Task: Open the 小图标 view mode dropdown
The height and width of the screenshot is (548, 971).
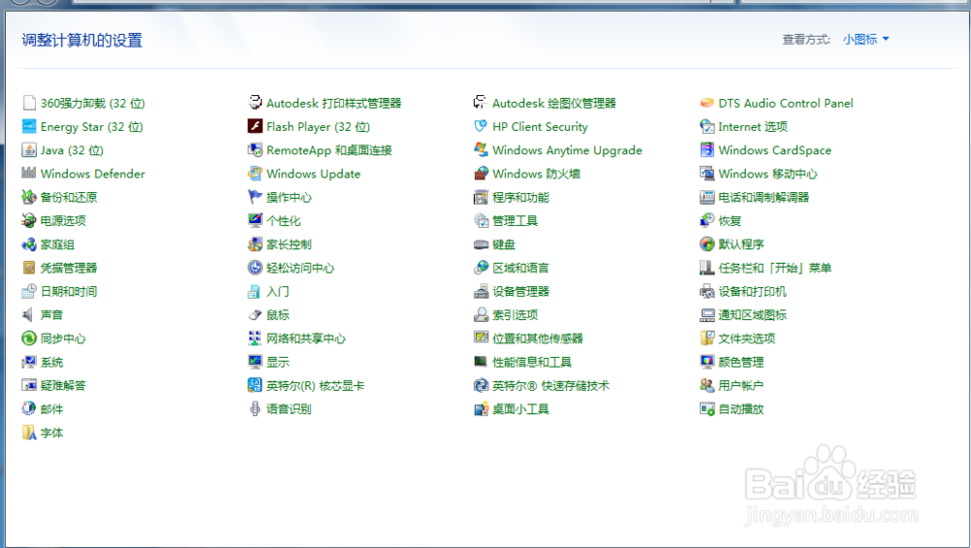Action: pos(866,40)
